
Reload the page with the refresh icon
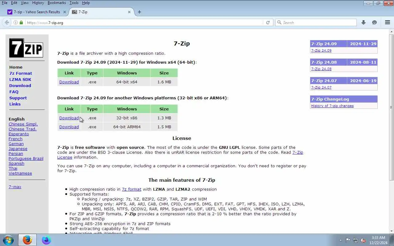pyautogui.click(x=268, y=22)
